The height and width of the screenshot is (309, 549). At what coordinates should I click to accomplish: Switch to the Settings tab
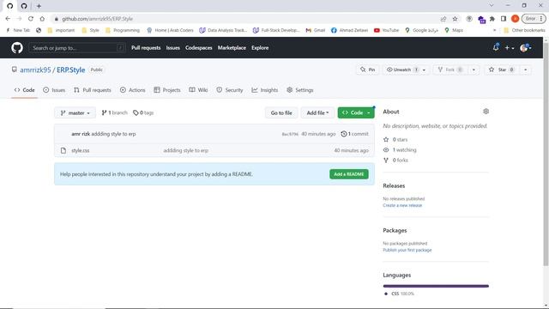point(299,90)
